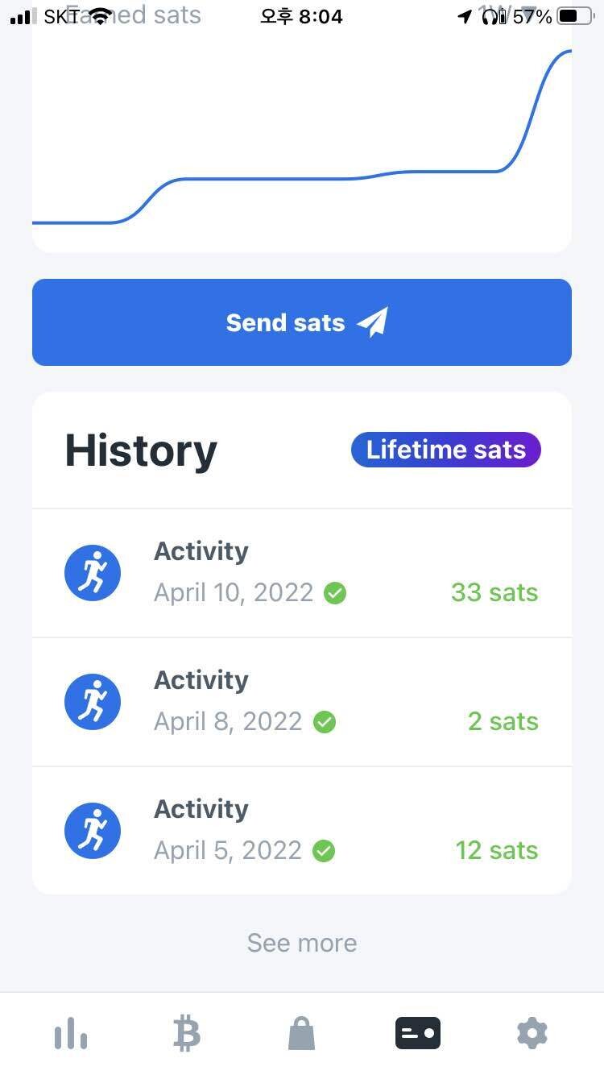
Task: Tap the green checkmark for April 10
Action: click(335, 594)
